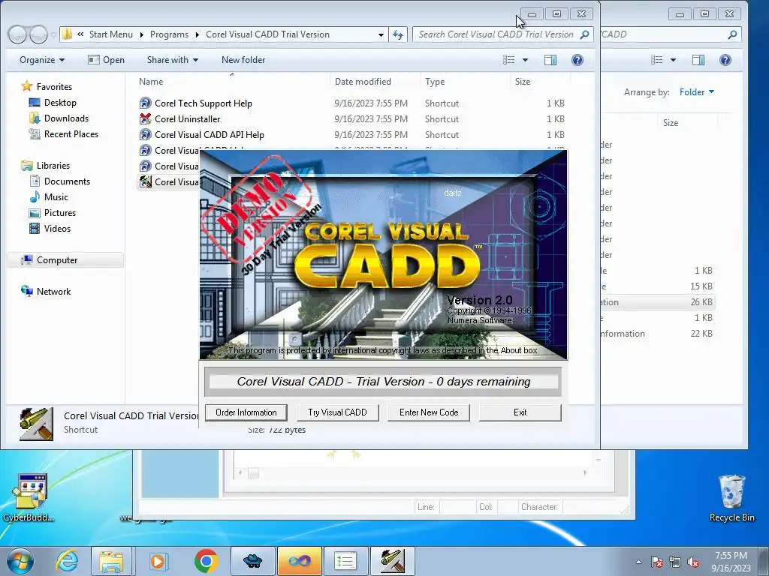Sort by Date modified column
Screen dimensions: 769x576
(x=363, y=82)
